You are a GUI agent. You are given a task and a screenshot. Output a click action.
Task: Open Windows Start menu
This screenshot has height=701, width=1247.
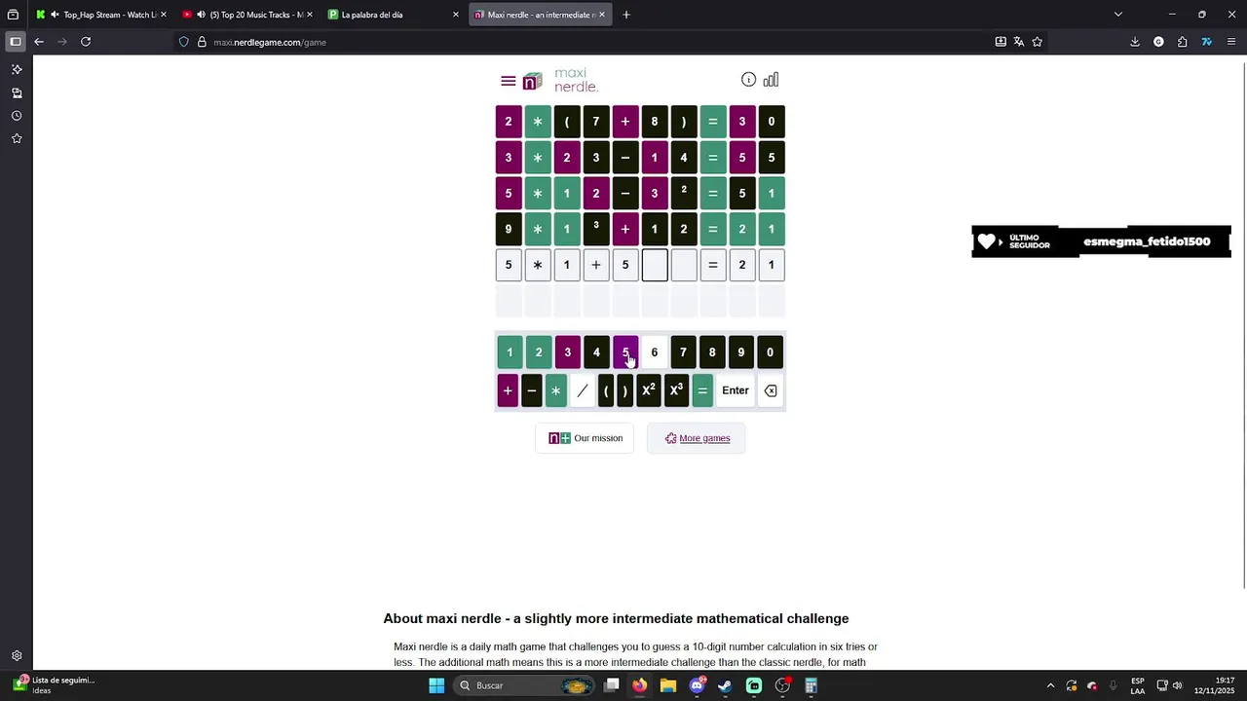[x=436, y=685]
